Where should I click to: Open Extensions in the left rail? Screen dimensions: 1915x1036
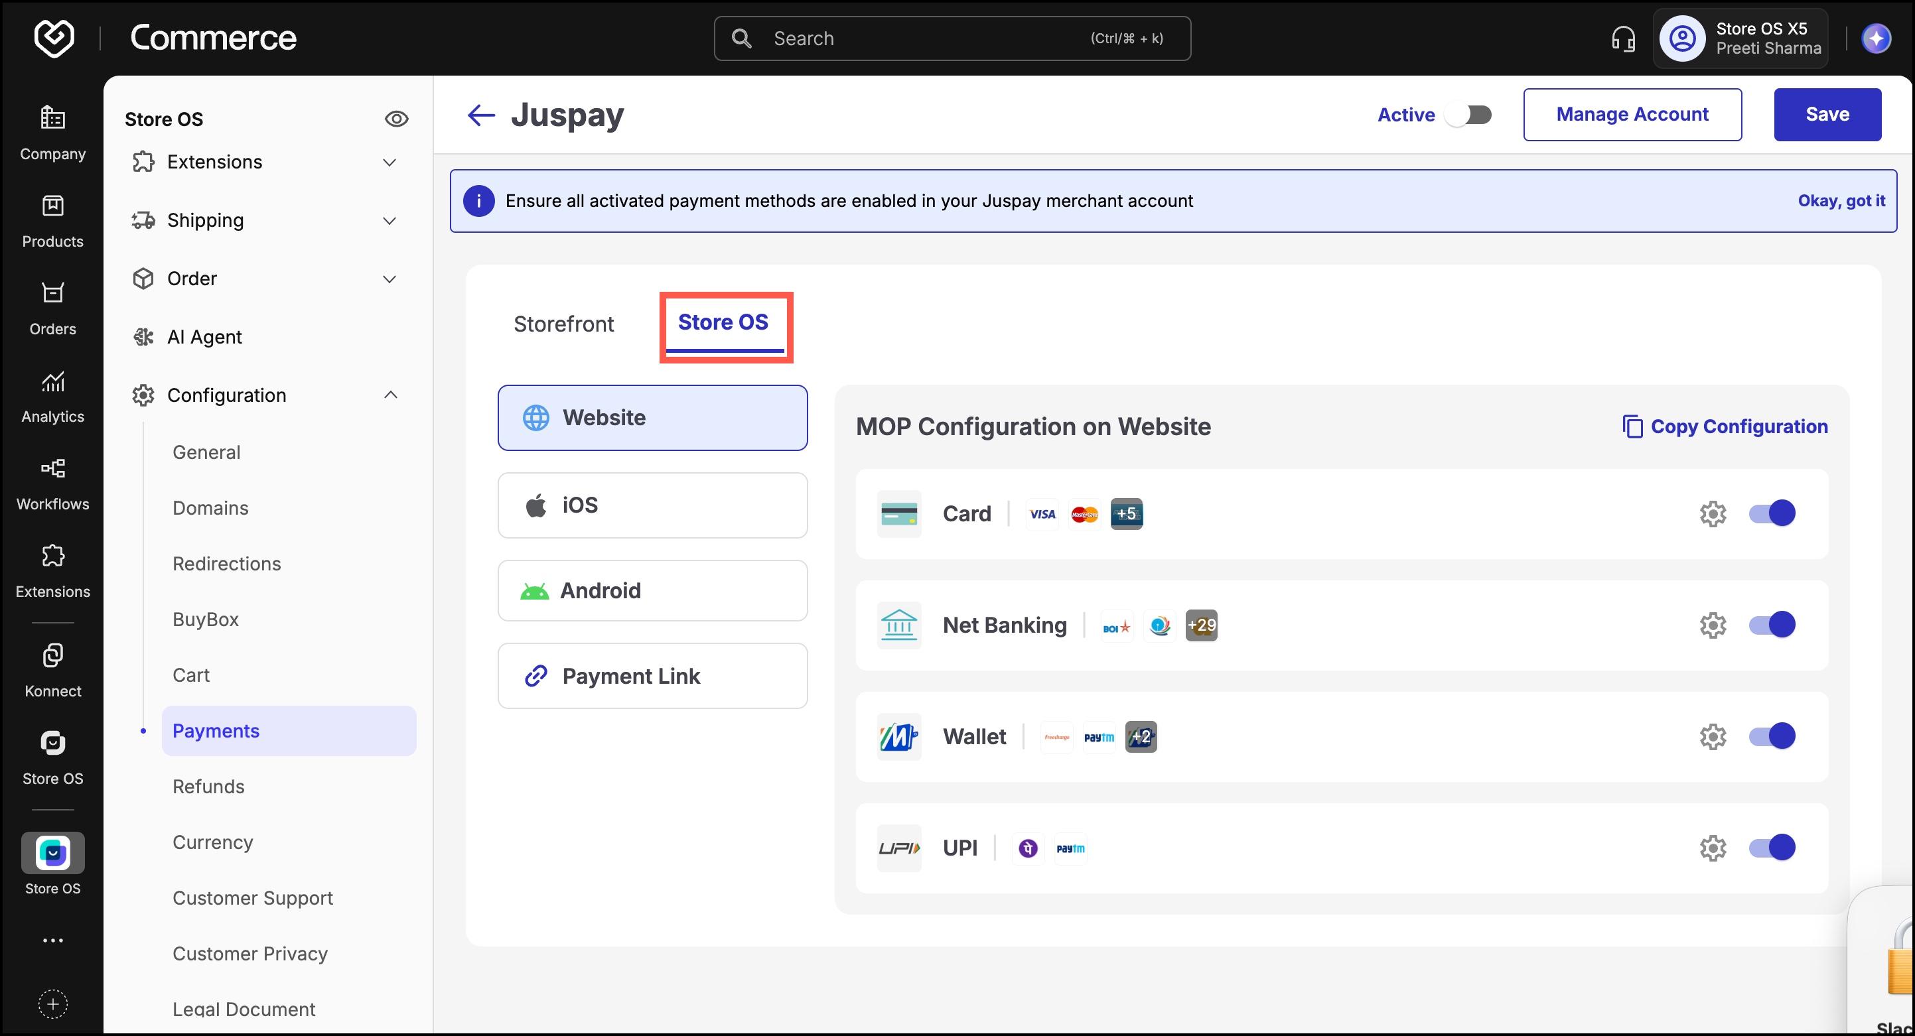[53, 572]
